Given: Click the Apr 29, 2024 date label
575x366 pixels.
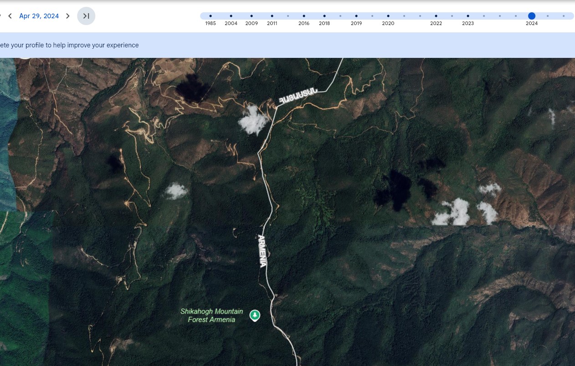Looking at the screenshot, I should tap(39, 16).
